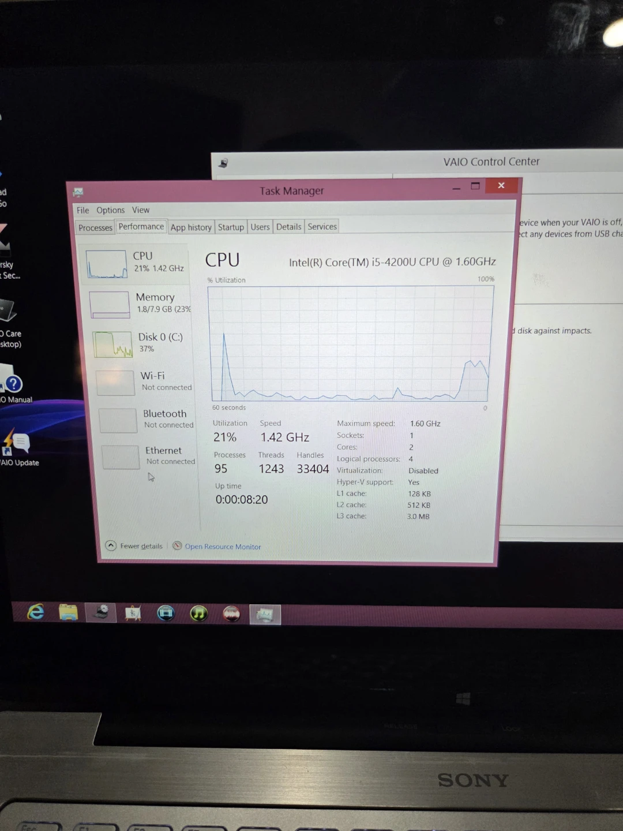This screenshot has height=831, width=623.
Task: Click the VAIO Control Center title bar icon
Action: pyautogui.click(x=224, y=163)
